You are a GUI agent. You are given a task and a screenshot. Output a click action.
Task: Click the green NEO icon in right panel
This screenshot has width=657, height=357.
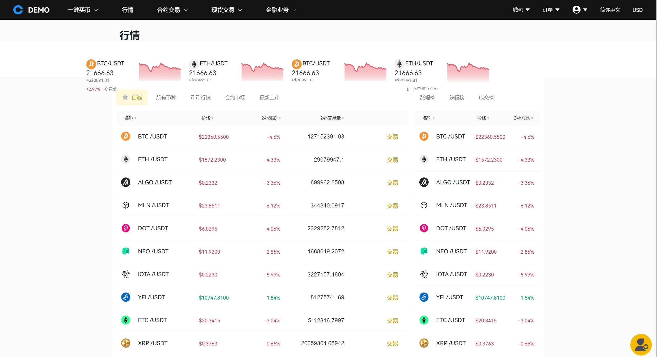pos(424,251)
